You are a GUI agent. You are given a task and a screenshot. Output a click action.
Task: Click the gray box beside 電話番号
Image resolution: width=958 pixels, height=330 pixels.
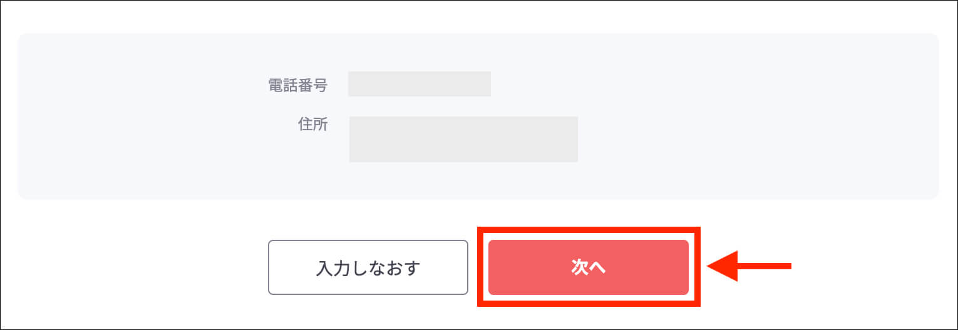click(x=420, y=84)
